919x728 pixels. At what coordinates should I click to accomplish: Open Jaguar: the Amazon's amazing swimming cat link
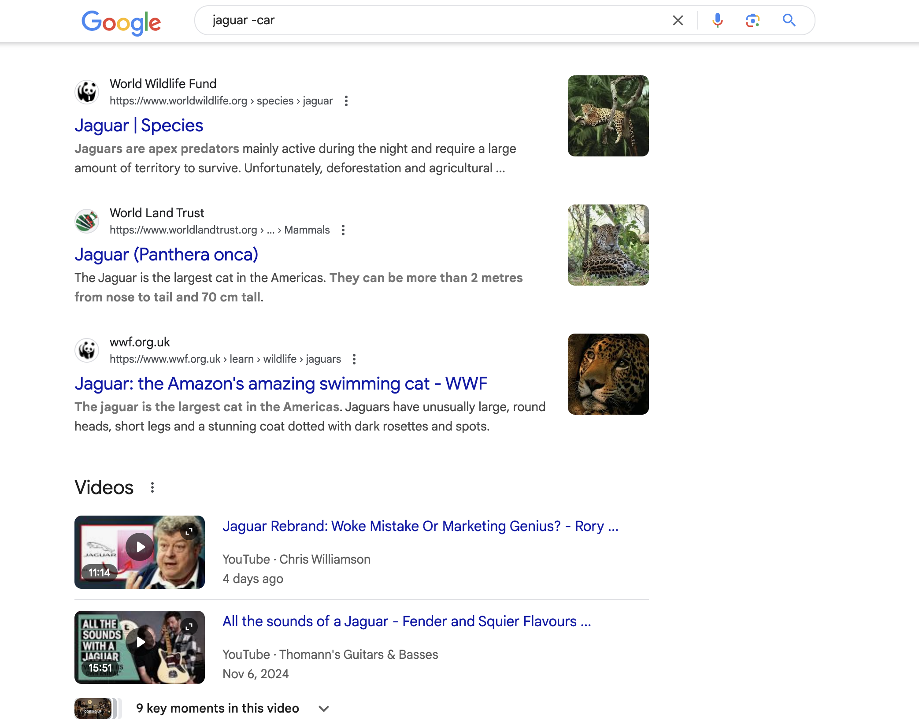pos(281,384)
